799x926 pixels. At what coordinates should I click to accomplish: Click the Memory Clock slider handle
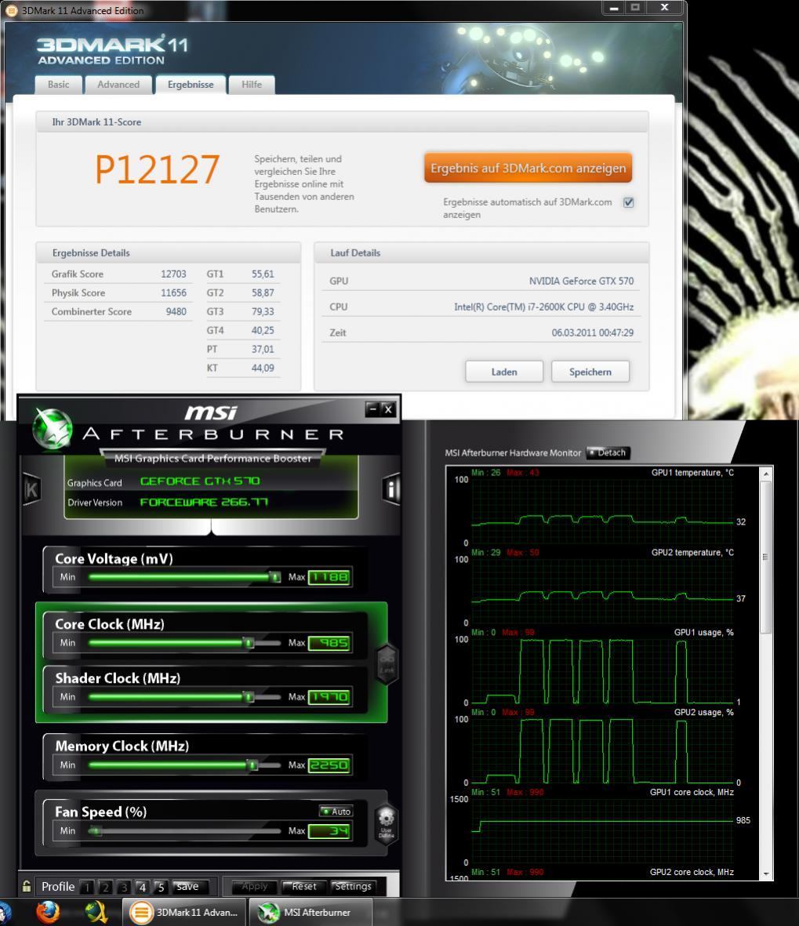pyautogui.click(x=252, y=764)
